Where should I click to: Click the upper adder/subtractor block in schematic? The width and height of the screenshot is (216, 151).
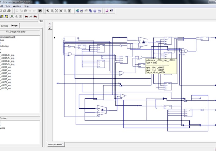[143, 42]
